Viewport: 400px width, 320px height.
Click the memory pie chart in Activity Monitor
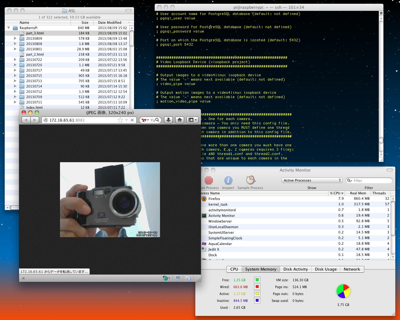coord(343,291)
